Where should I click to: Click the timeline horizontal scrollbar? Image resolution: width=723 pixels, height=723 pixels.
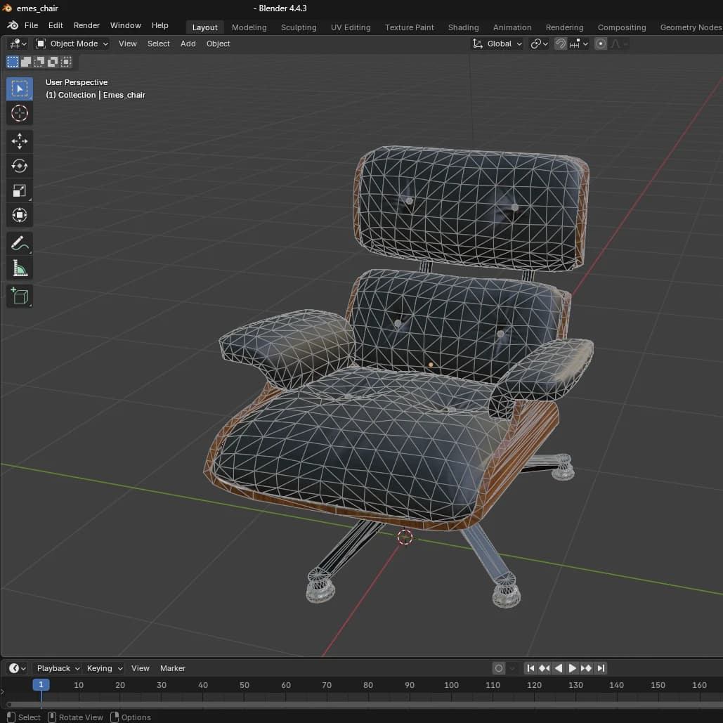[x=364, y=705]
